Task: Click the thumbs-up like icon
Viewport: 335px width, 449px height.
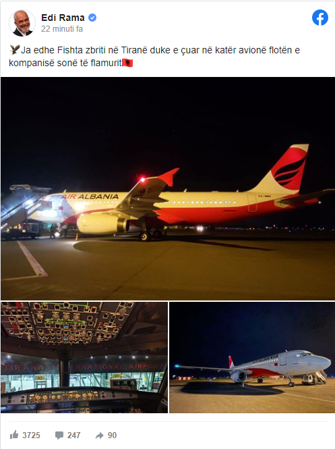Action: (x=14, y=435)
